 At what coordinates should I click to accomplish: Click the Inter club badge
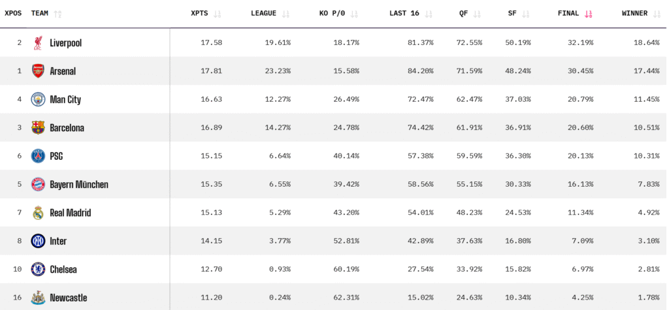tap(38, 241)
